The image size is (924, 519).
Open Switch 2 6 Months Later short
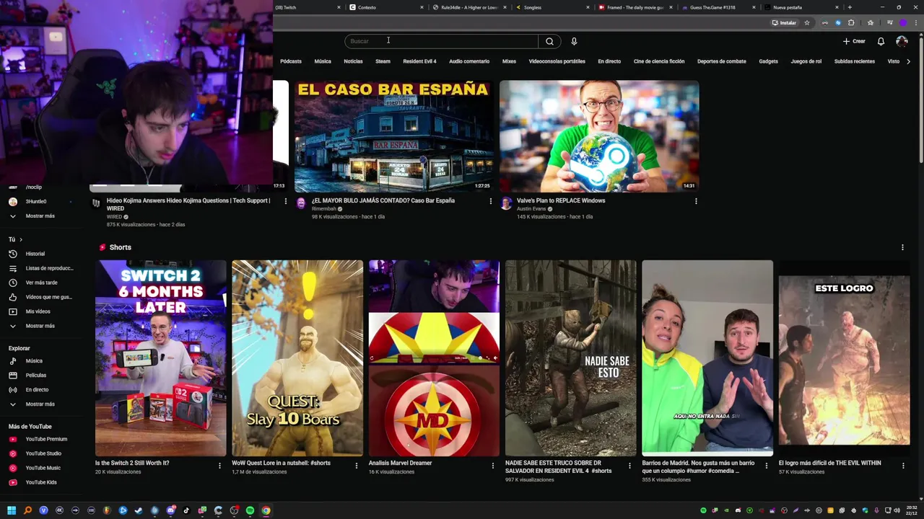coord(161,358)
